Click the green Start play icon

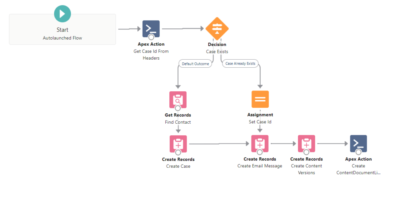click(x=62, y=14)
